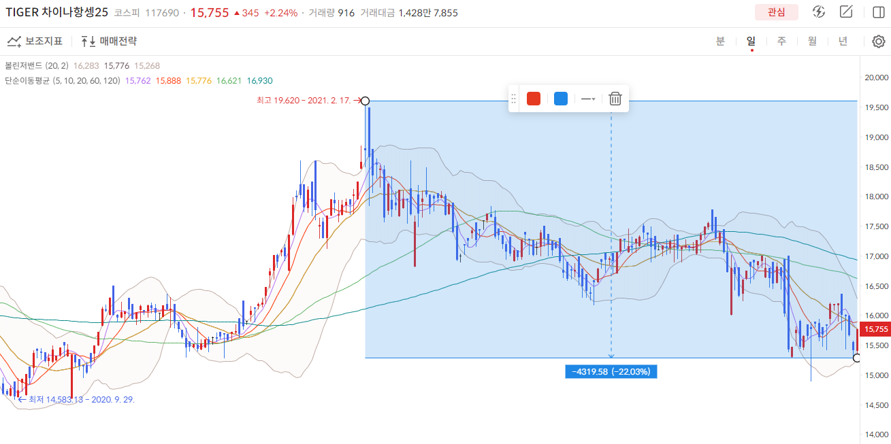Switch to the 분 minute chart tab
The image size is (891, 444).
[720, 41]
